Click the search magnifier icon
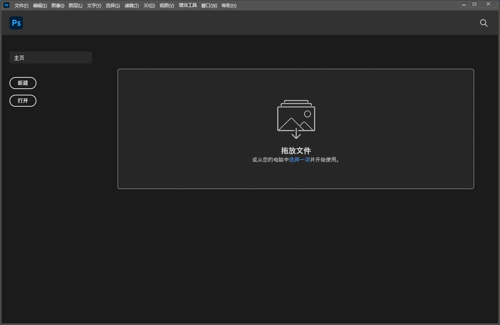The image size is (500, 325). 484,23
